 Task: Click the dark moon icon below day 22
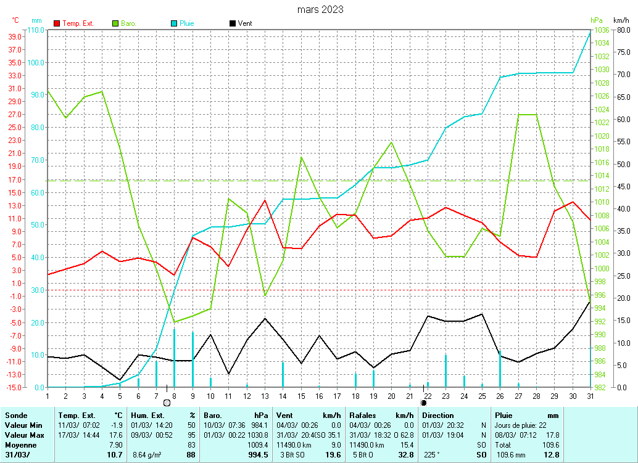[x=423, y=402]
